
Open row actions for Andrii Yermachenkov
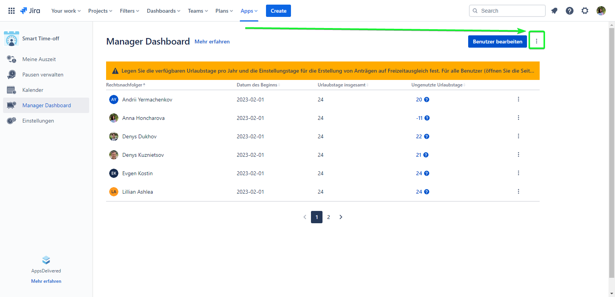[519, 100]
